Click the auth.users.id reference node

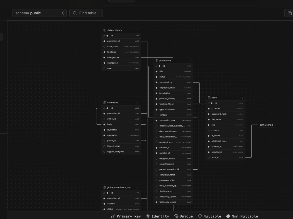(266, 125)
